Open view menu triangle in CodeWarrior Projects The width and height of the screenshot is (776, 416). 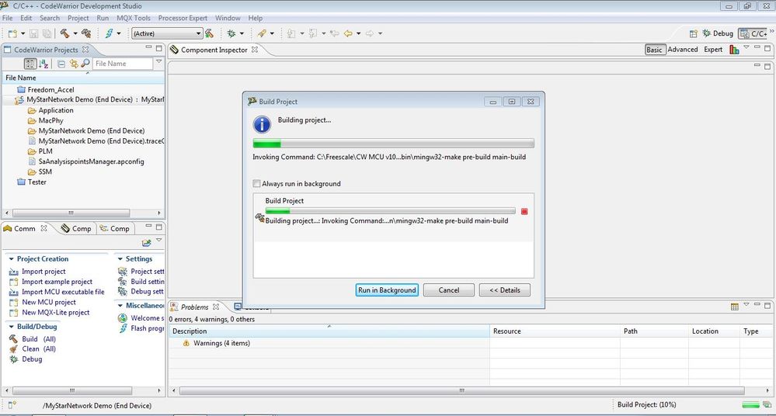click(159, 62)
